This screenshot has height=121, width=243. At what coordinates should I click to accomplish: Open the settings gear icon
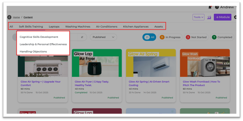(235, 17)
